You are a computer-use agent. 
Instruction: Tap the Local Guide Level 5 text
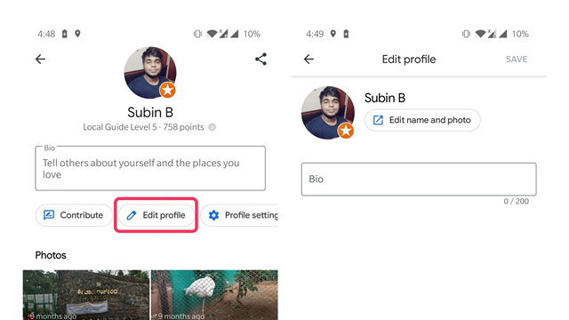120,127
